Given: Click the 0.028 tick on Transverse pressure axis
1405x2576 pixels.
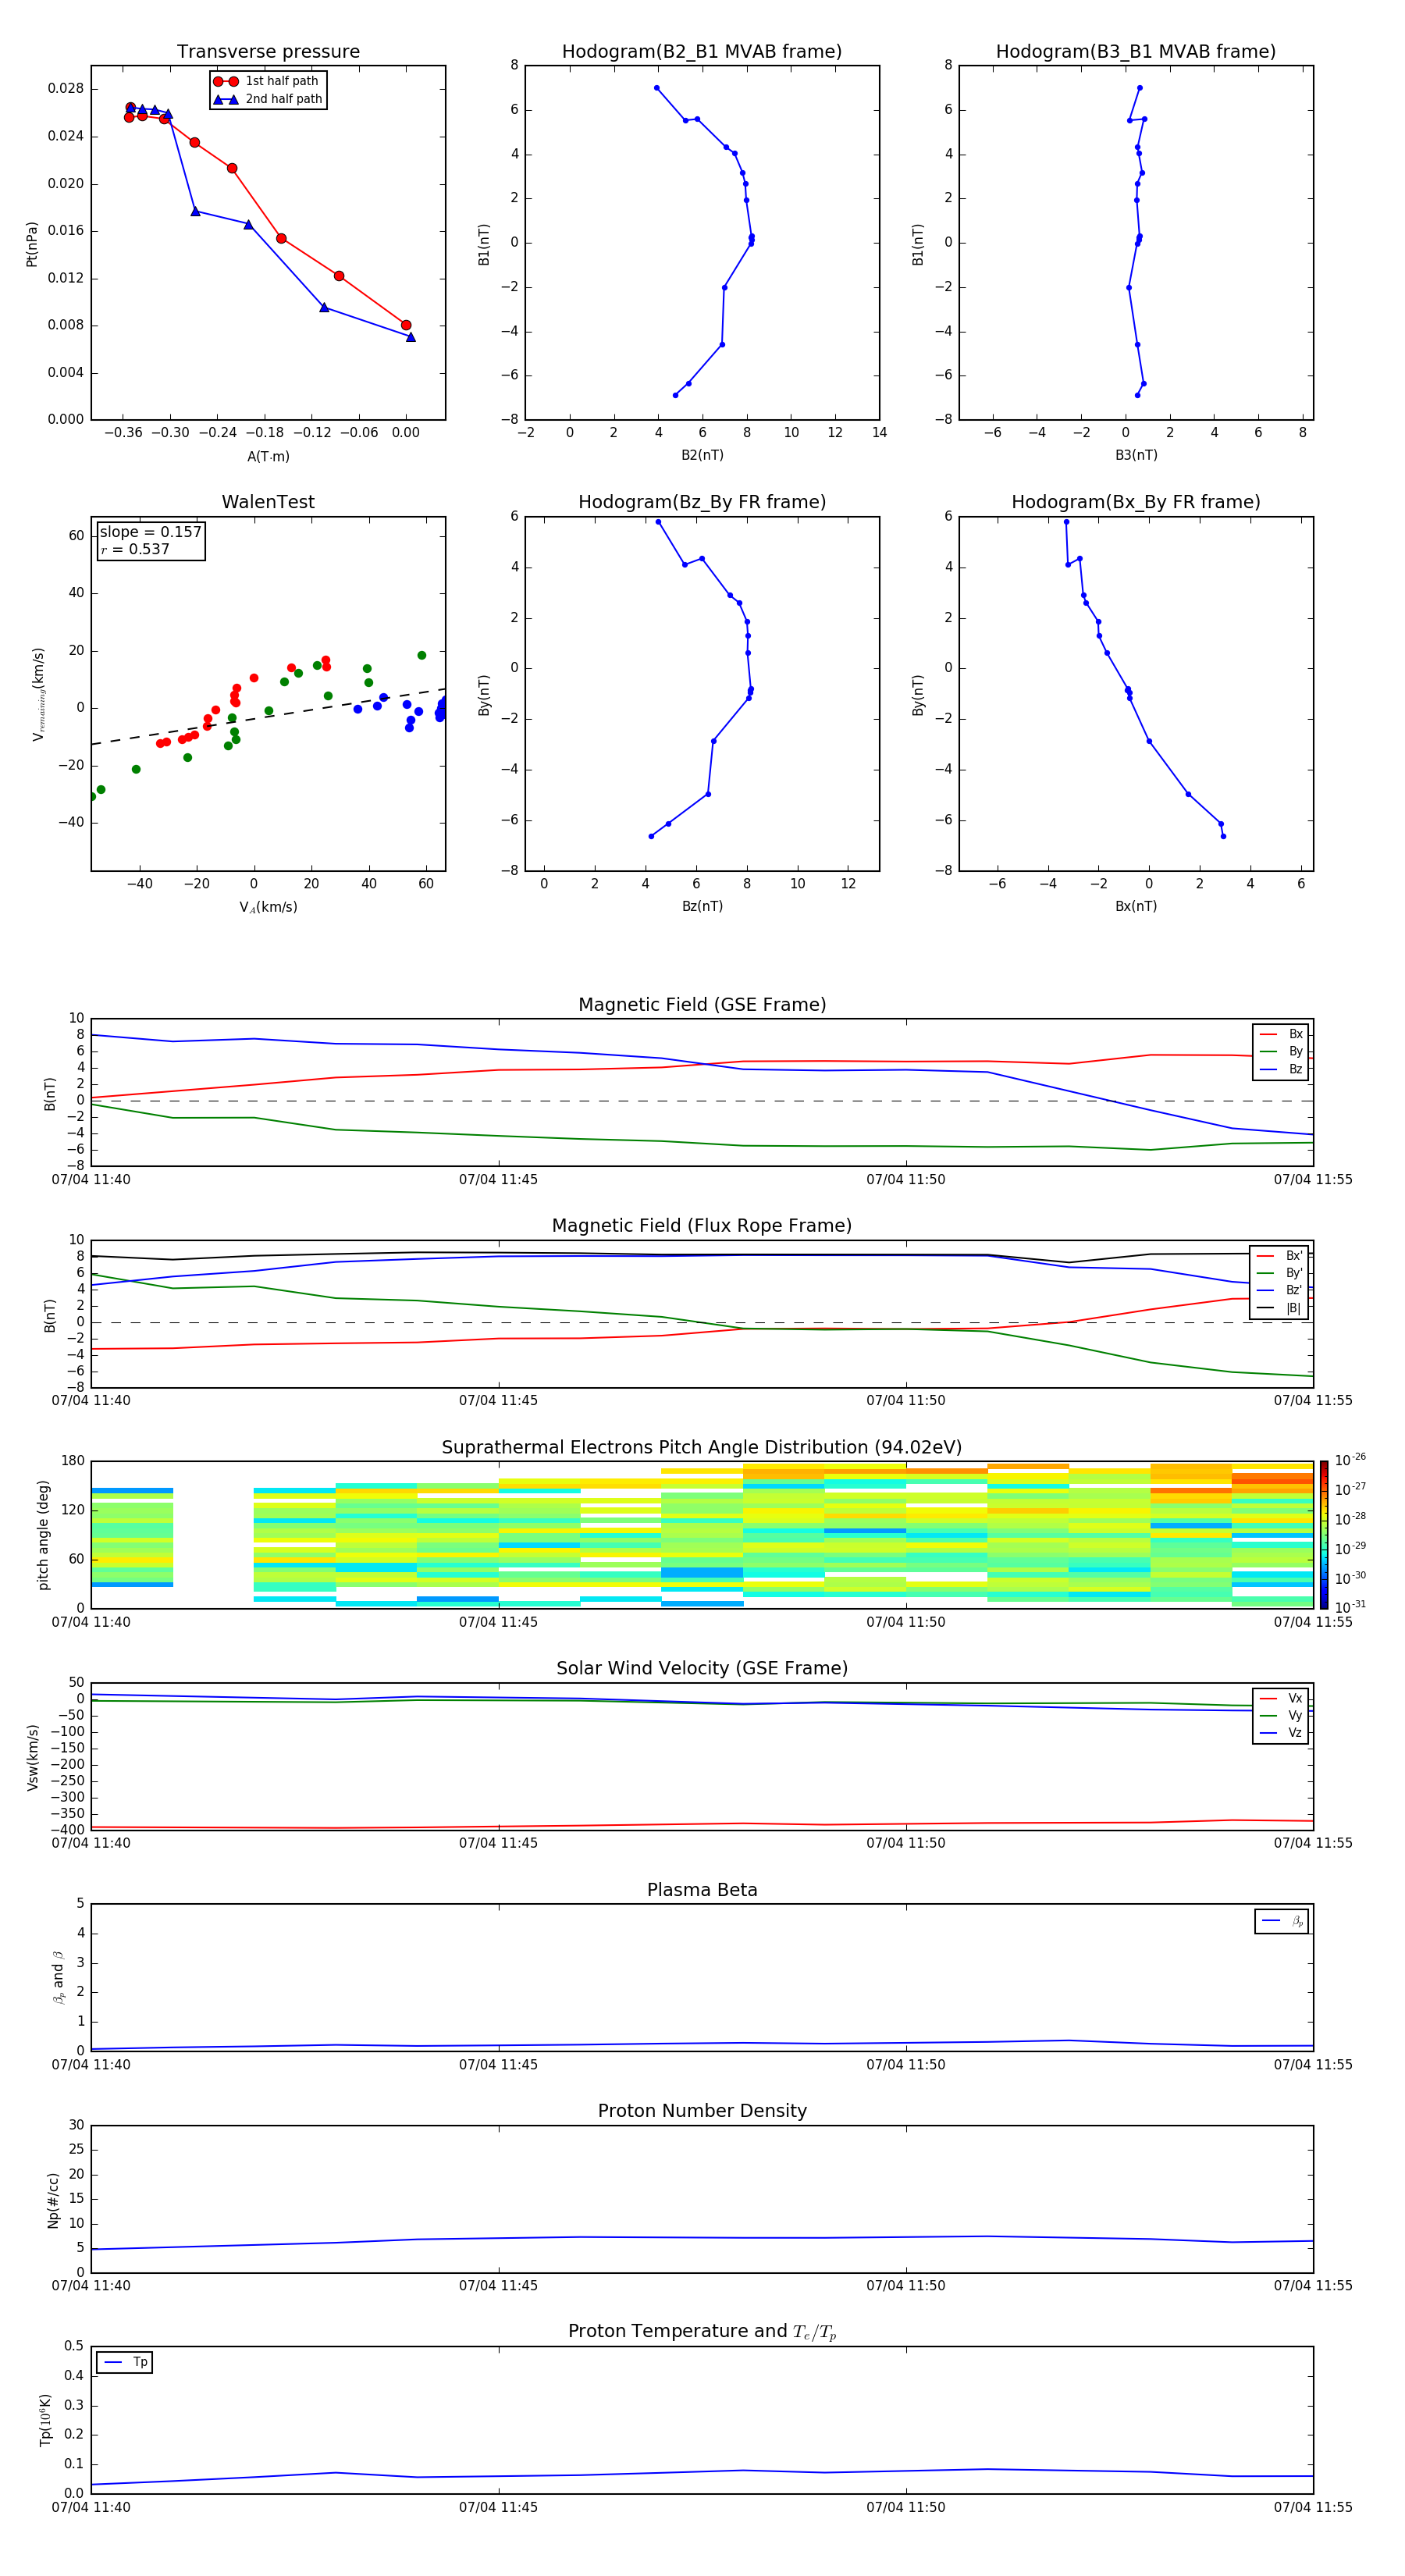Looking at the screenshot, I should (x=66, y=88).
